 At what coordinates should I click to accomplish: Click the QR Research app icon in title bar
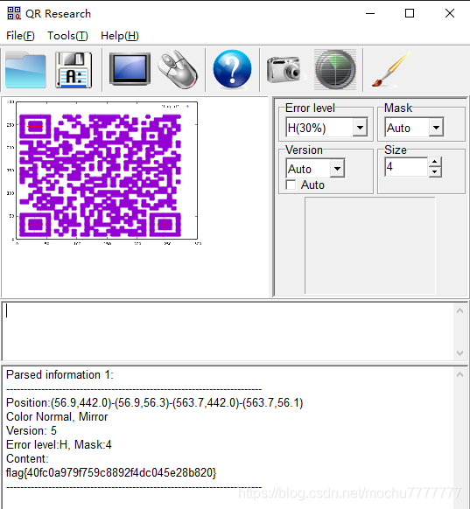pyautogui.click(x=14, y=13)
